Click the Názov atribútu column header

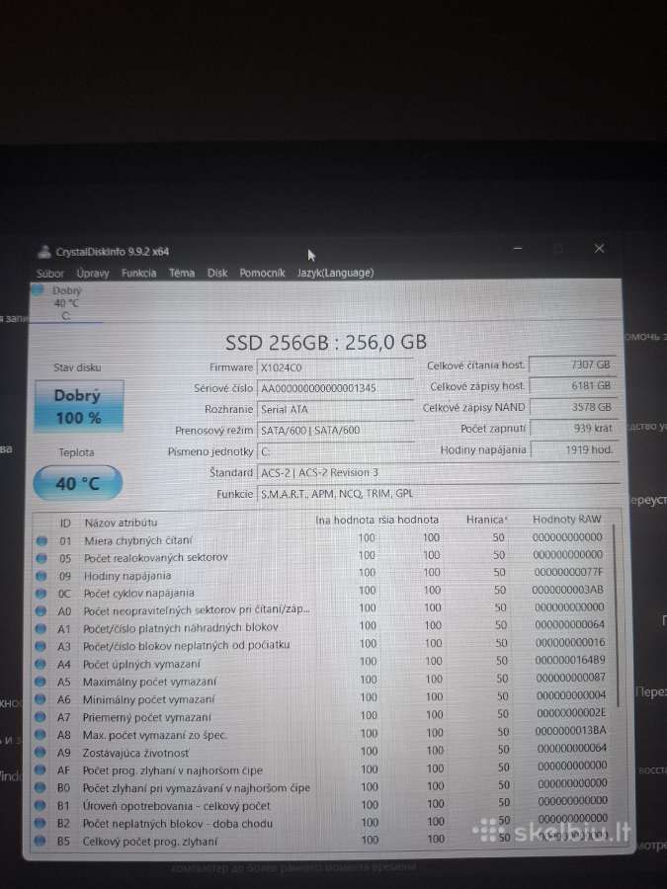tap(121, 523)
